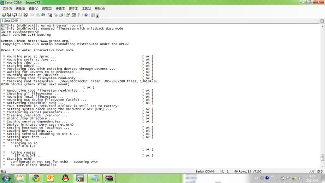Click the Find binoculars icon
This screenshot has height=183, width=325.
point(43,15)
